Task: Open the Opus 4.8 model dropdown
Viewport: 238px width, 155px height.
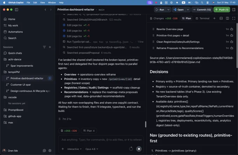Action: [92, 149]
